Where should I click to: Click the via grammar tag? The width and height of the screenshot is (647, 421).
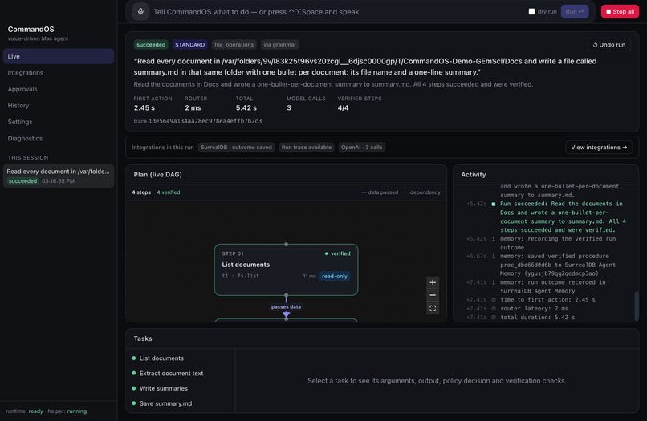[x=280, y=45]
